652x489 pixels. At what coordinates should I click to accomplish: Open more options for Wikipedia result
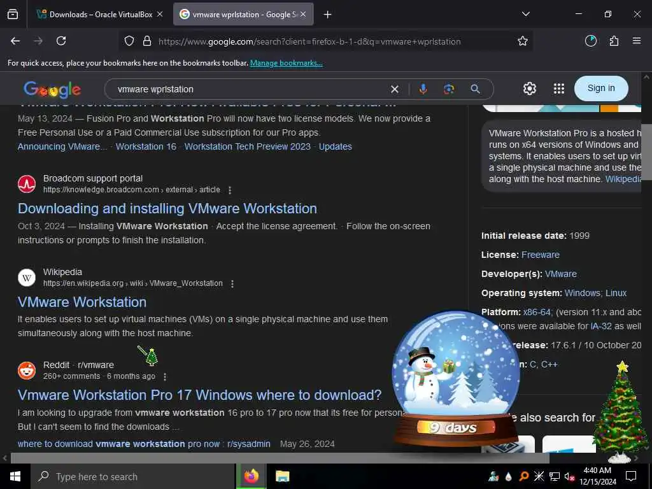coord(232,283)
